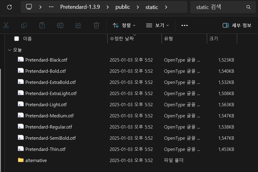The image size is (258, 172).
Task: Click Pretendard-ExtraBold.otf font file icon
Action: click(21, 82)
